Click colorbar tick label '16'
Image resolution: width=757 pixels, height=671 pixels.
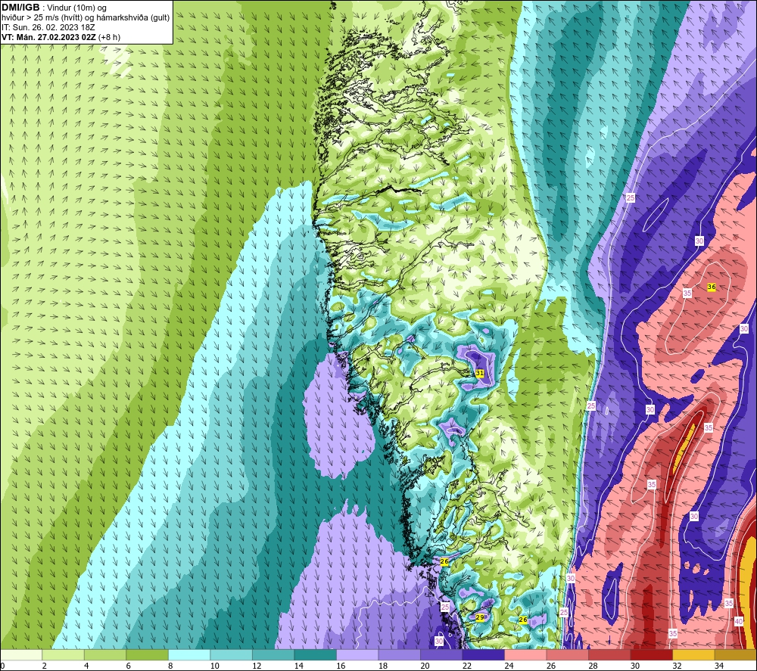click(341, 666)
